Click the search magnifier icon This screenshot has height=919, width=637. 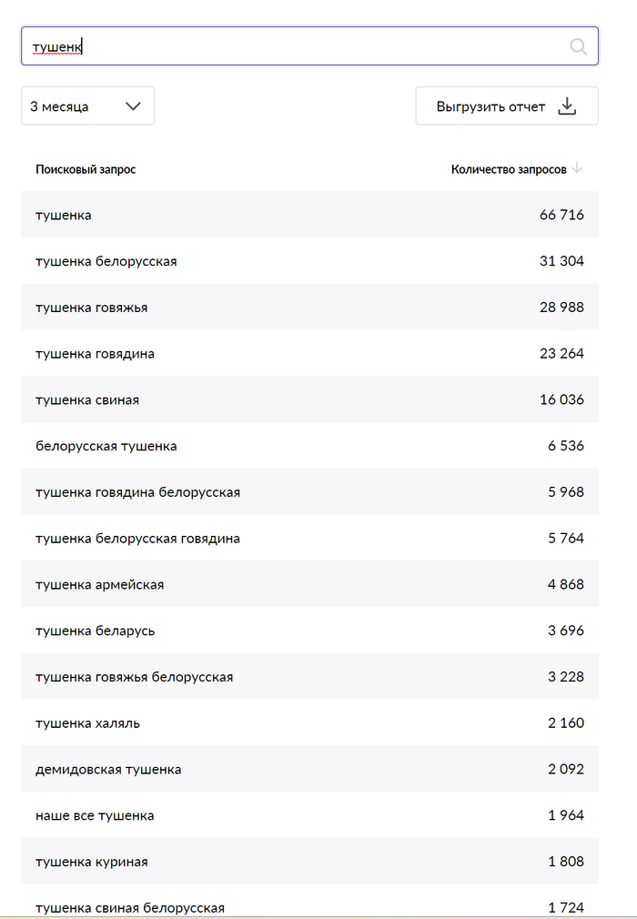click(x=579, y=45)
